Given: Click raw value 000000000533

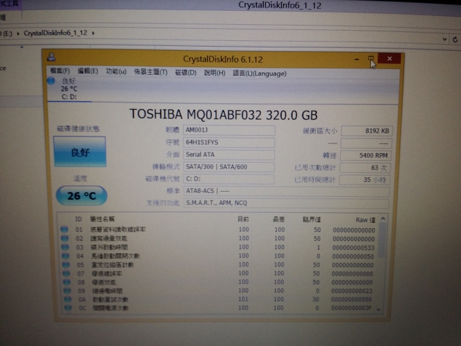Looking at the screenshot, I should pos(353,248).
